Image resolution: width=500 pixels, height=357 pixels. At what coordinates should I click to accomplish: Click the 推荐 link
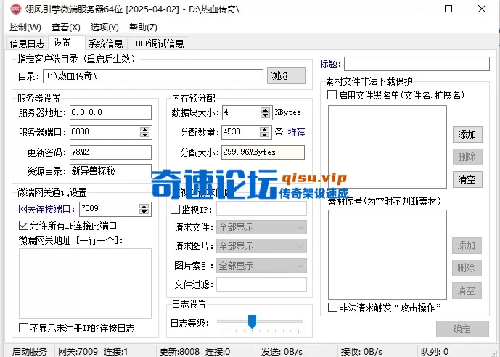point(297,132)
